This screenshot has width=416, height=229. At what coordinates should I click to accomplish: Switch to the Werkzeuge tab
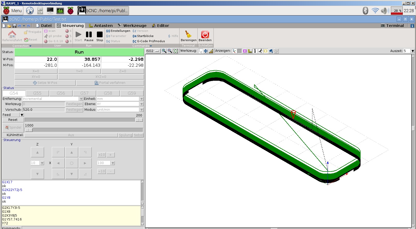click(132, 26)
